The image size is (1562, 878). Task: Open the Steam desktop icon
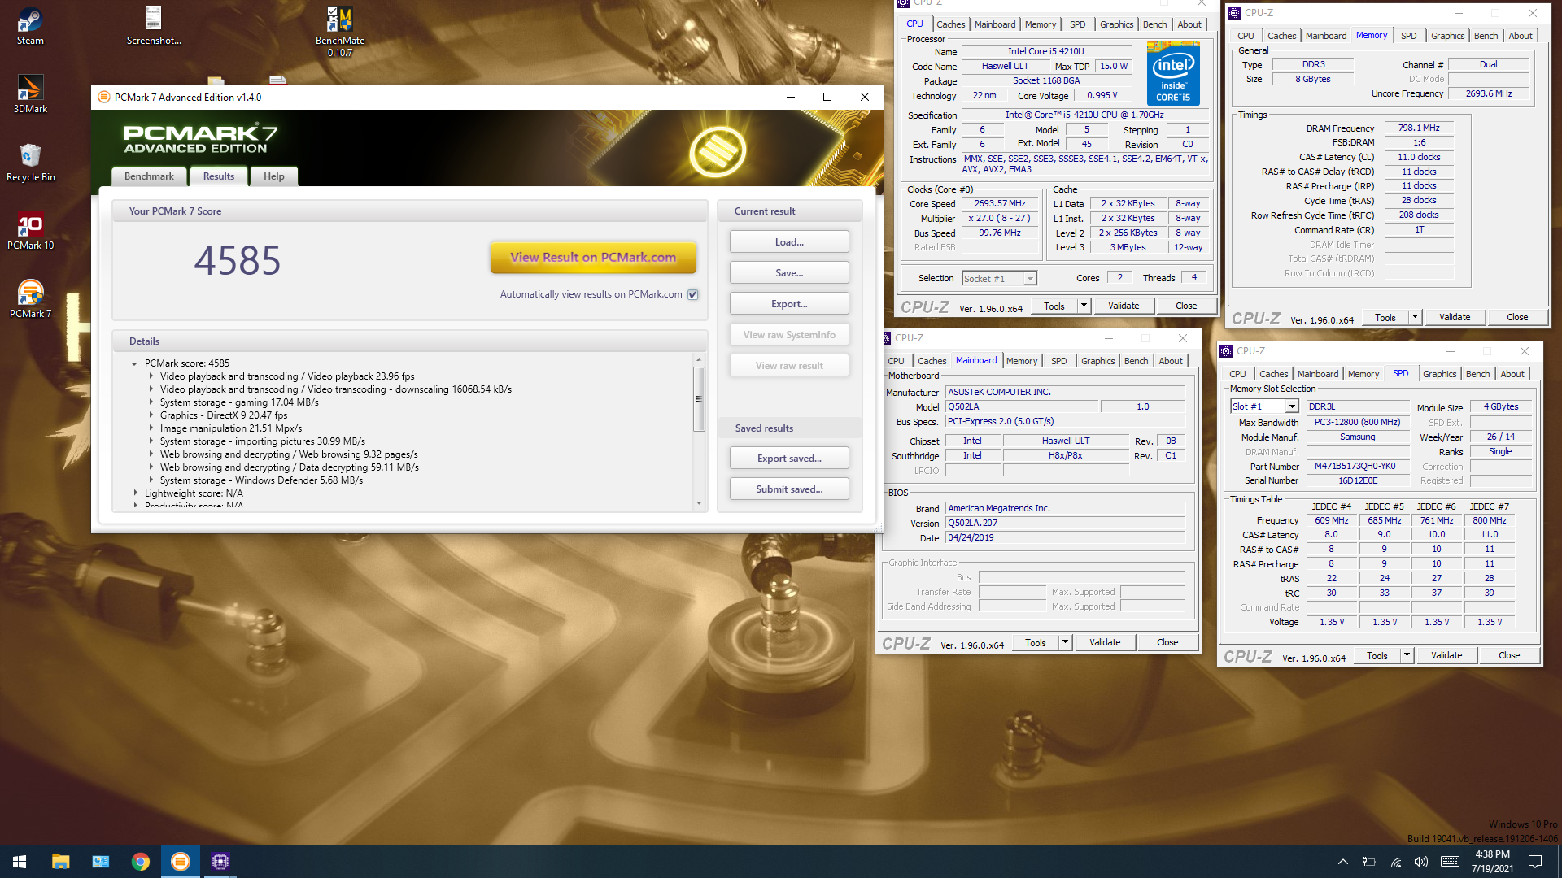click(x=30, y=26)
